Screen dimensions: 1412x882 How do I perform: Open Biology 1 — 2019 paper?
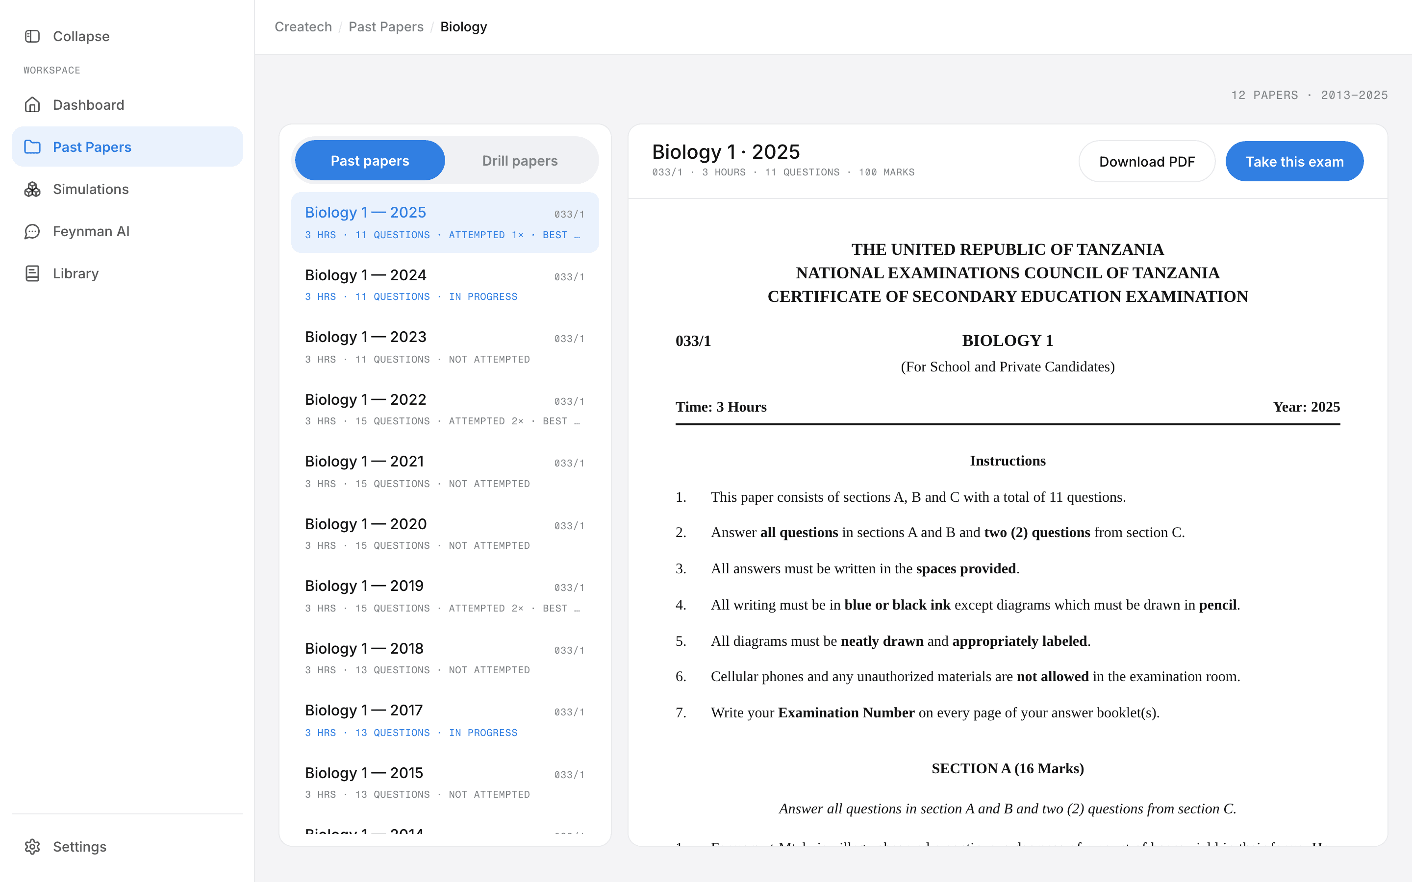coord(445,596)
